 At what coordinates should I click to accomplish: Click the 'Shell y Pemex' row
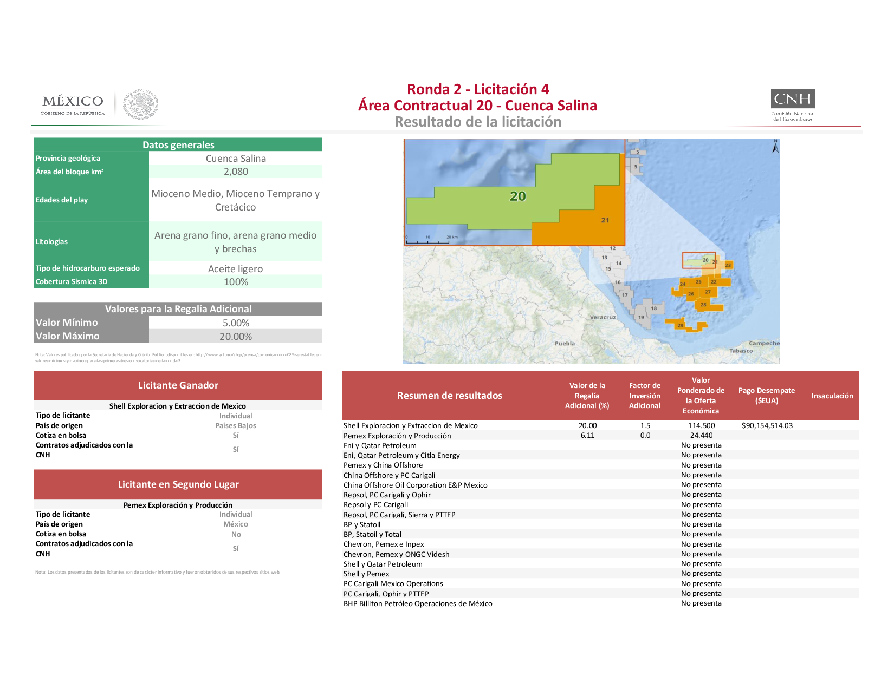[x=600, y=574]
